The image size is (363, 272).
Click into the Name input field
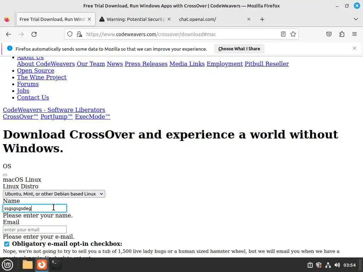[35, 208]
